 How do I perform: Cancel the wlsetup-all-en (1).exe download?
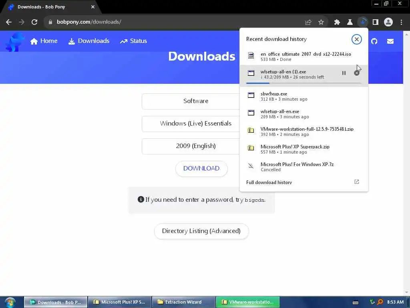357,73
